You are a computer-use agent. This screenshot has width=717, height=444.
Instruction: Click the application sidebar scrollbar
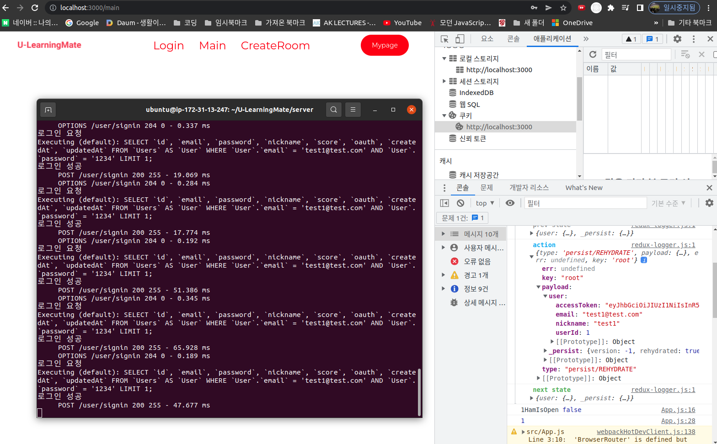579,98
